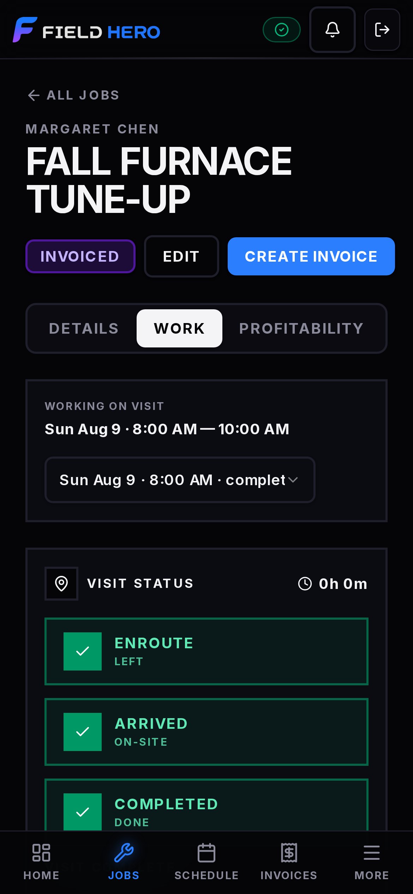Click the location pin icon by Visit Status

61,584
